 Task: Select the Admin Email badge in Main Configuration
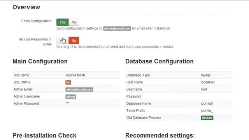79,89
